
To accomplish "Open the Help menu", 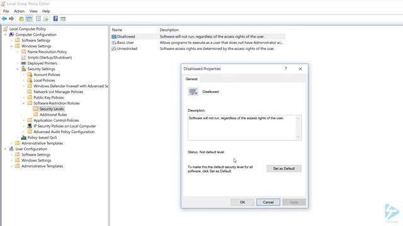I will (x=46, y=11).
